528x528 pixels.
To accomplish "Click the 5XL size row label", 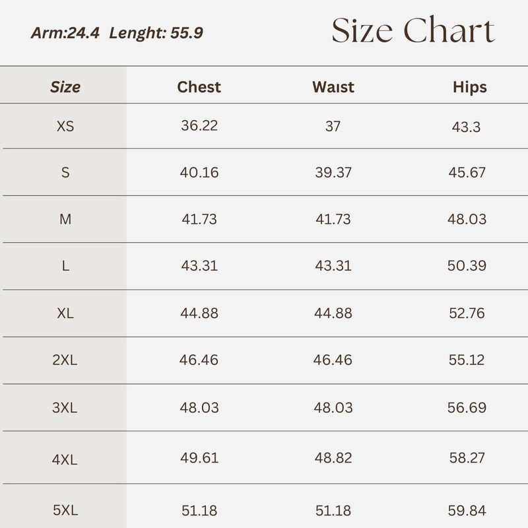I will click(65, 511).
